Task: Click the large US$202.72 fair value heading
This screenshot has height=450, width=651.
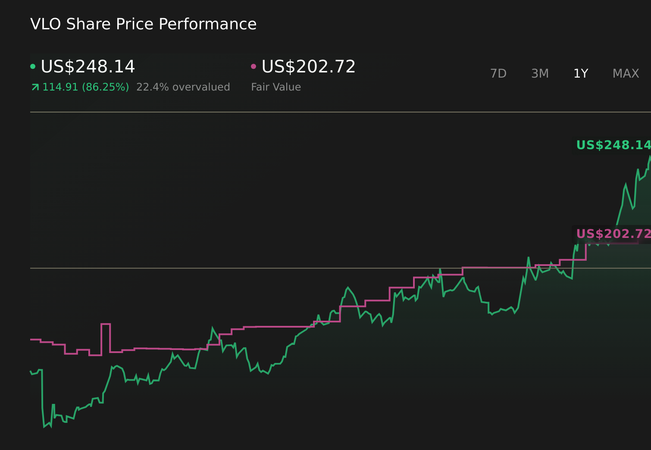Action: (308, 66)
